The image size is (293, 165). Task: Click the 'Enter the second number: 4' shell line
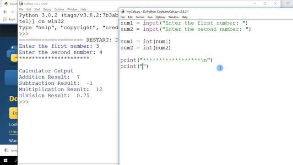tap(60, 52)
